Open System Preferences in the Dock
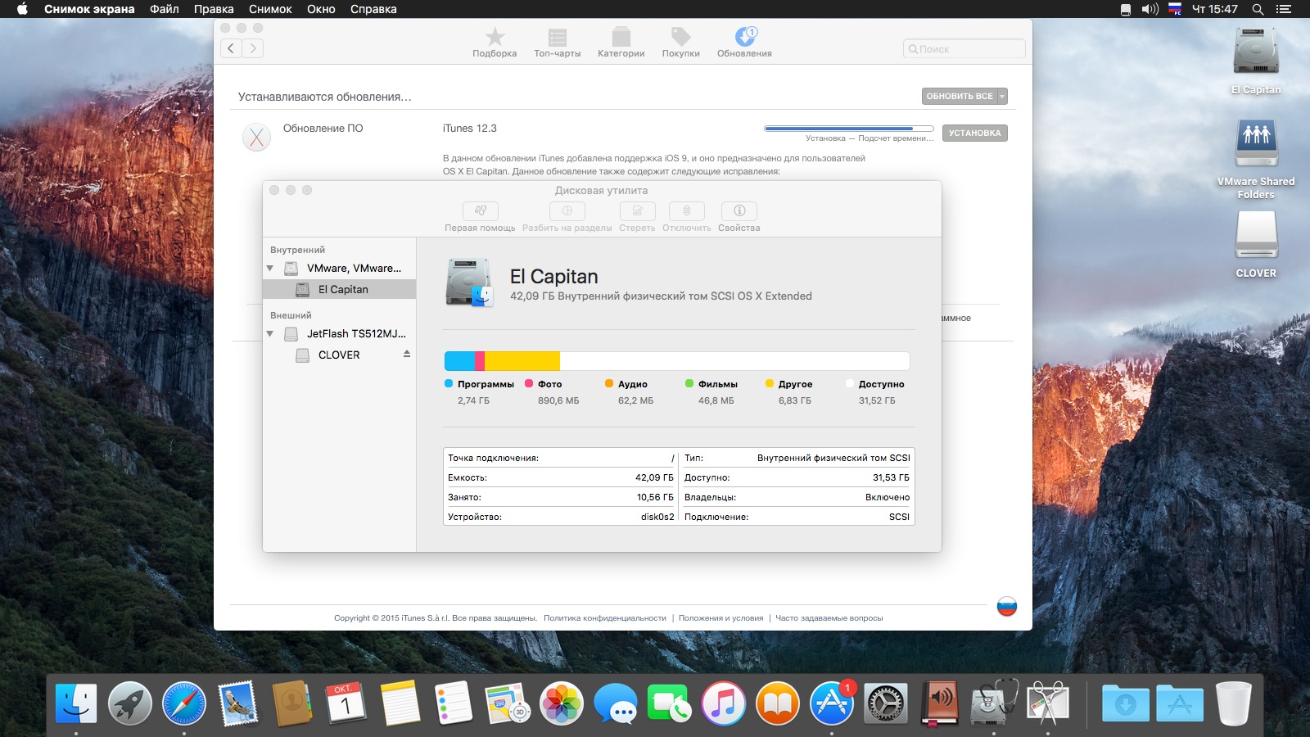Image resolution: width=1310 pixels, height=737 pixels. coord(886,703)
